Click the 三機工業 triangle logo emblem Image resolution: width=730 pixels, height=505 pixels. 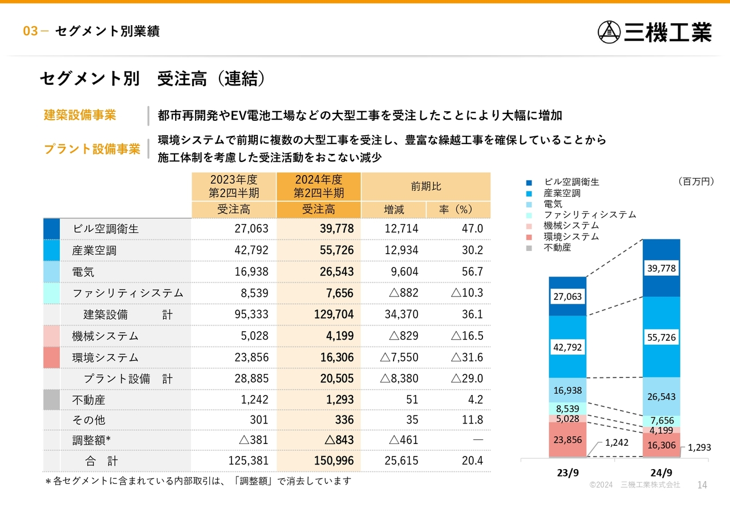point(609,31)
